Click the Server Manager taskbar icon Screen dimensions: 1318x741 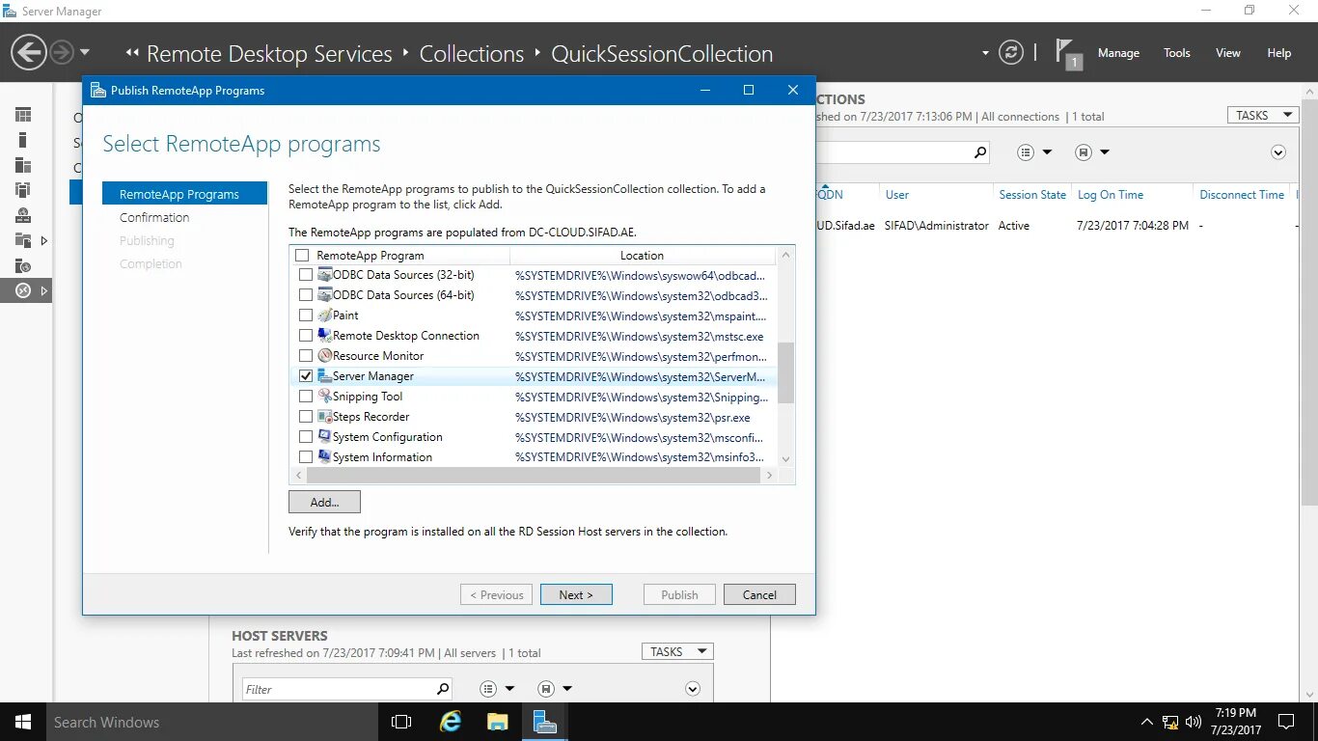[544, 722]
